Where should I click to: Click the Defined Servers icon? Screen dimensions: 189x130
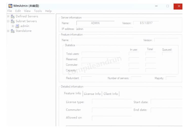tap(12, 16)
